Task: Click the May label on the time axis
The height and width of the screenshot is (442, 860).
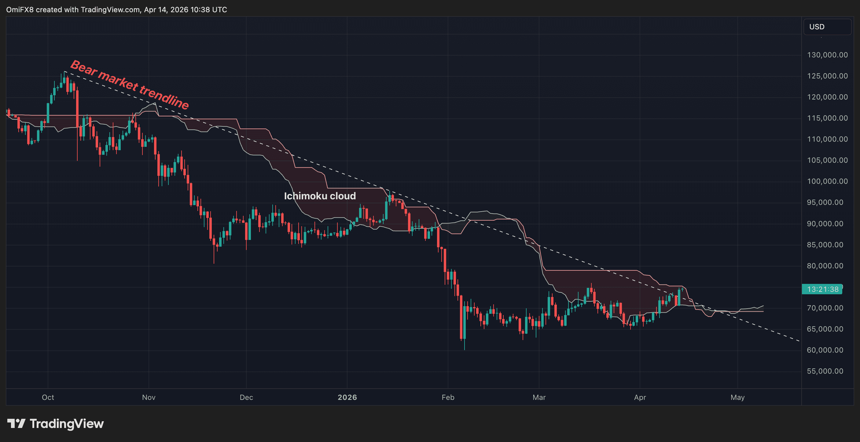Action: (738, 397)
